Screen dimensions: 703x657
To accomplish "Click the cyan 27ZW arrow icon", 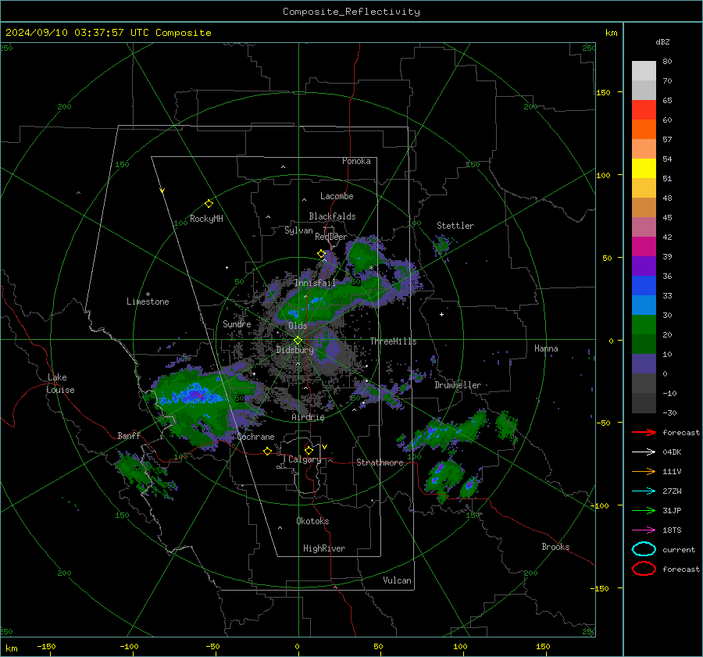I will point(644,491).
